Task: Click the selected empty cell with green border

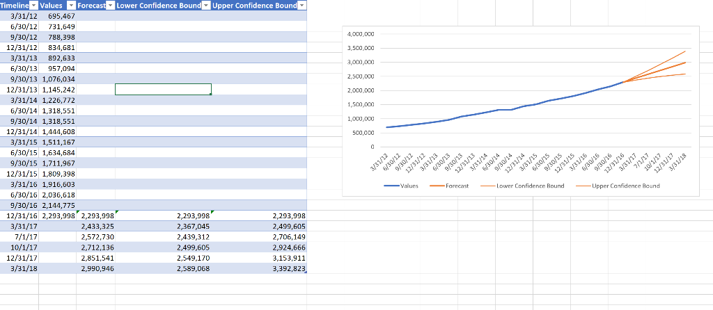Action: click(163, 90)
